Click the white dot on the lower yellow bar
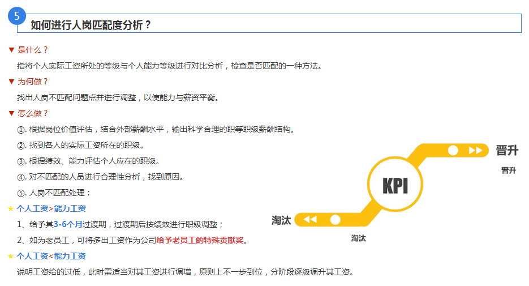The width and height of the screenshot is (529, 286). tap(335, 220)
